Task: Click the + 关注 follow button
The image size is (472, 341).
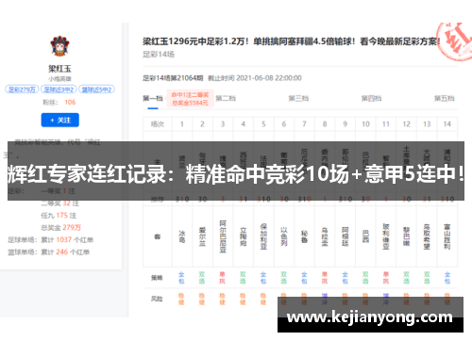Action: pyautogui.click(x=59, y=120)
